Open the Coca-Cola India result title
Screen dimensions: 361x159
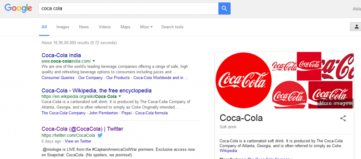(x=61, y=55)
